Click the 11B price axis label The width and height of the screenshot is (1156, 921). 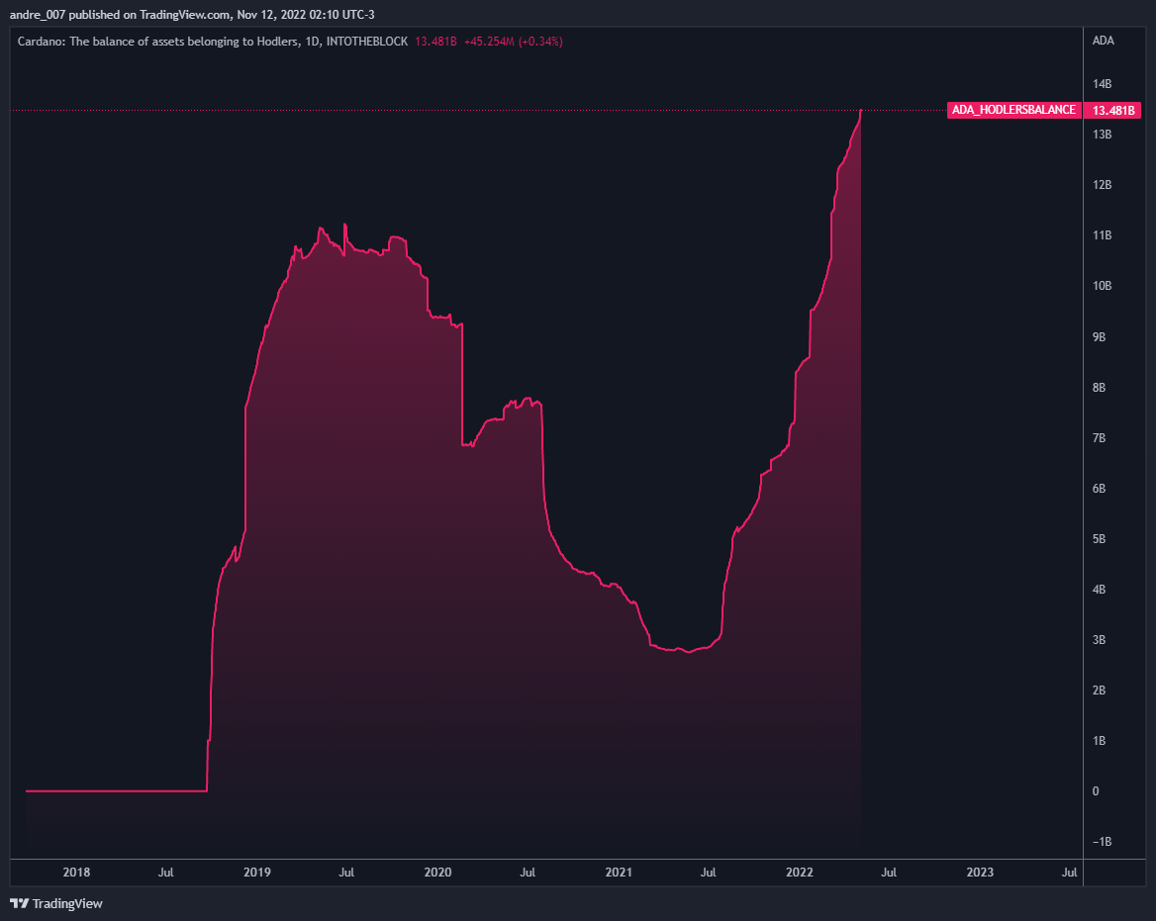1103,235
